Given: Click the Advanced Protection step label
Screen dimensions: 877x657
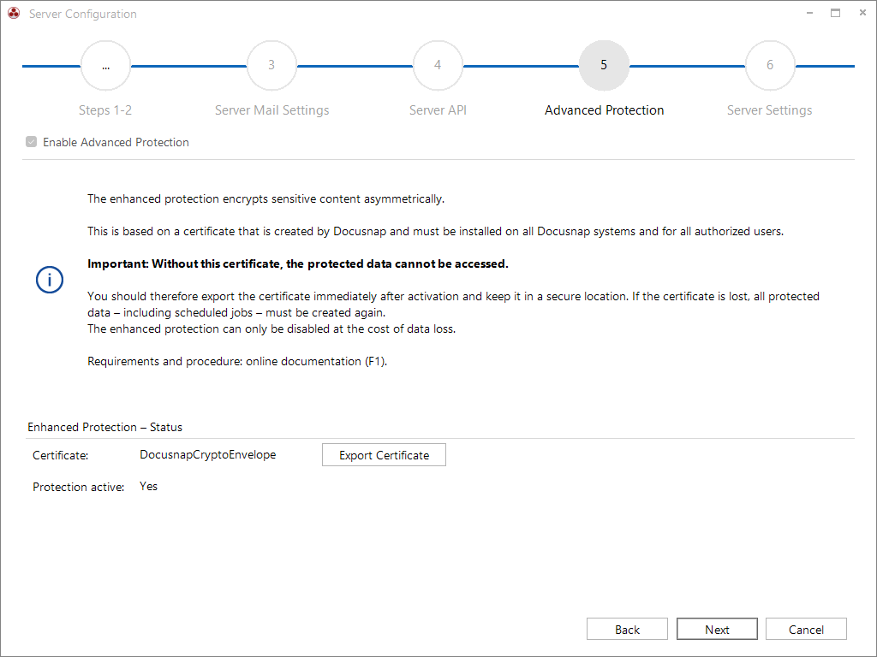Looking at the screenshot, I should 604,110.
